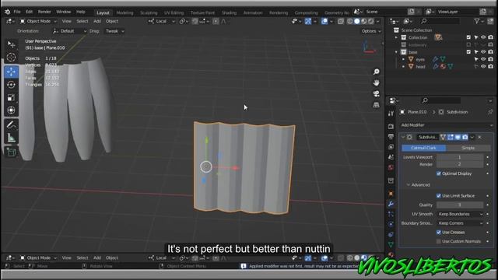The height and width of the screenshot is (280, 498).
Task: Open the Modifier properties wrench tab
Action: tap(391, 204)
